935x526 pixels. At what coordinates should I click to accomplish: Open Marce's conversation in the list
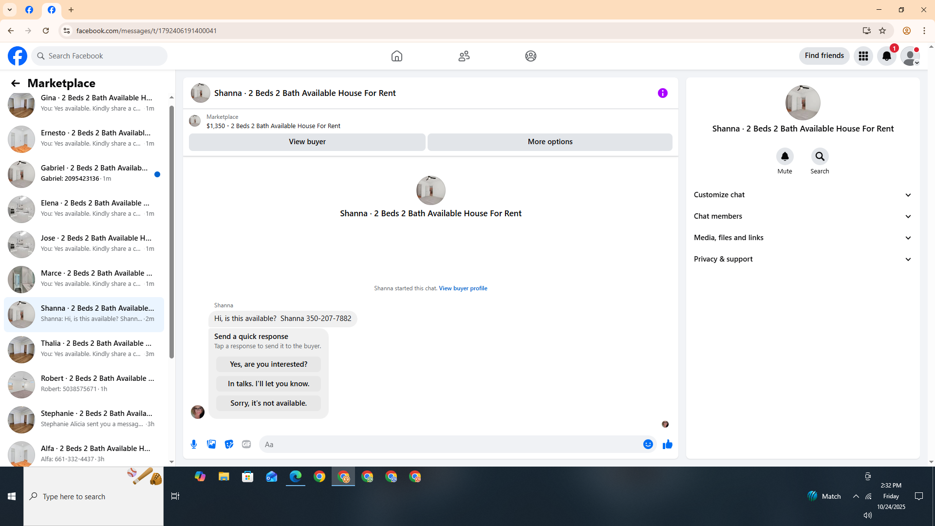(84, 279)
